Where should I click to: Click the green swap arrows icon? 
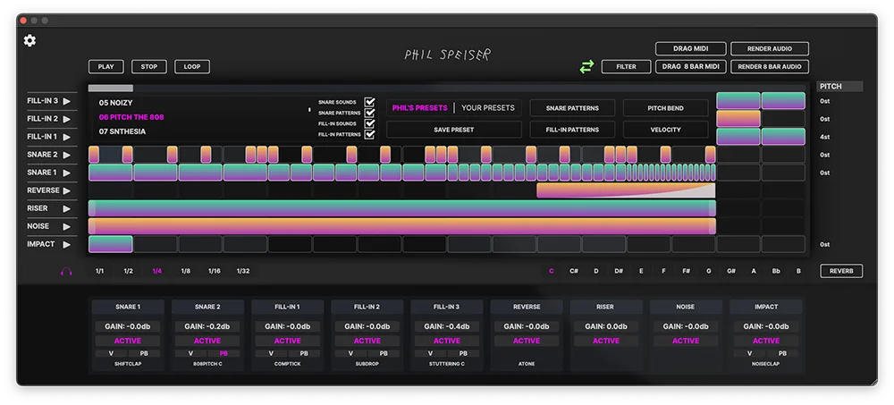tap(586, 67)
